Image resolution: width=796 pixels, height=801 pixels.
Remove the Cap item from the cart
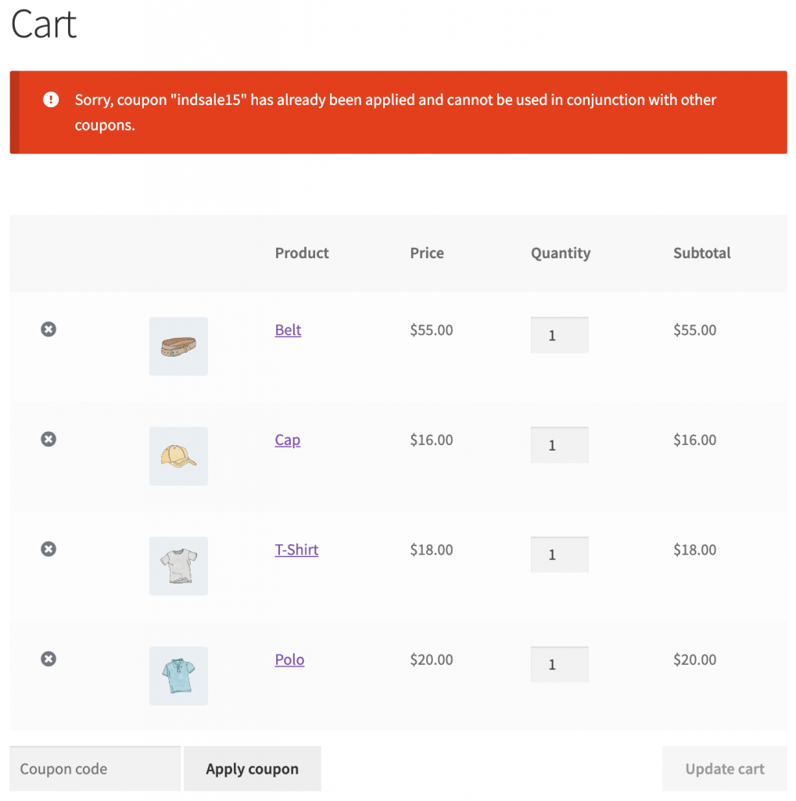(x=48, y=439)
